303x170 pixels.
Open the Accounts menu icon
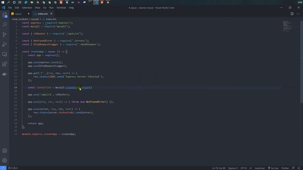(5, 151)
